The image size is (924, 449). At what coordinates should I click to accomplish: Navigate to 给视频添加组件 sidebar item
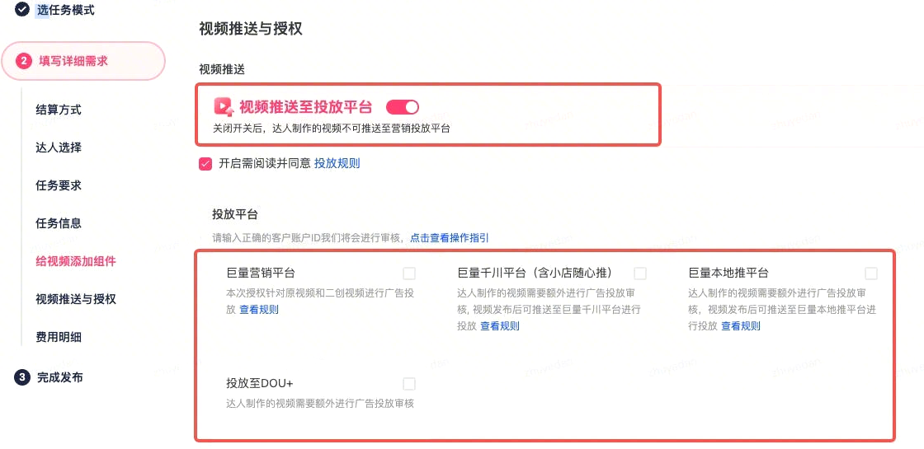click(x=76, y=261)
